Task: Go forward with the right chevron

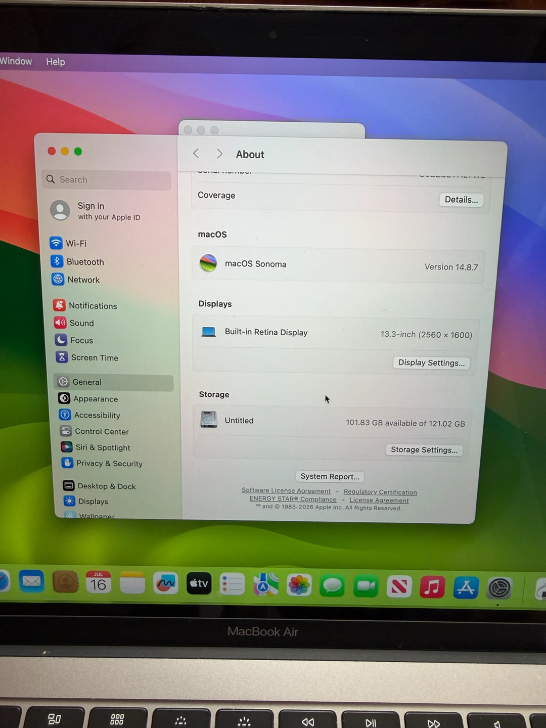Action: pos(219,154)
